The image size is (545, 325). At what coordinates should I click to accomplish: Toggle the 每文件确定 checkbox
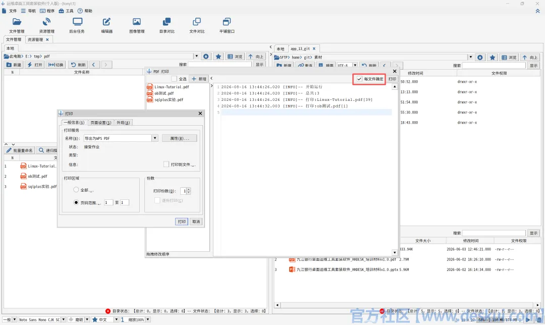point(359,79)
